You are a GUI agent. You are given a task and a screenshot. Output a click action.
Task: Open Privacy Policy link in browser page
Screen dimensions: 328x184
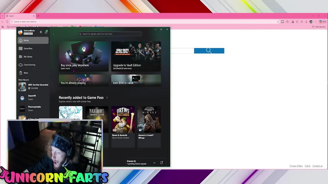296,166
